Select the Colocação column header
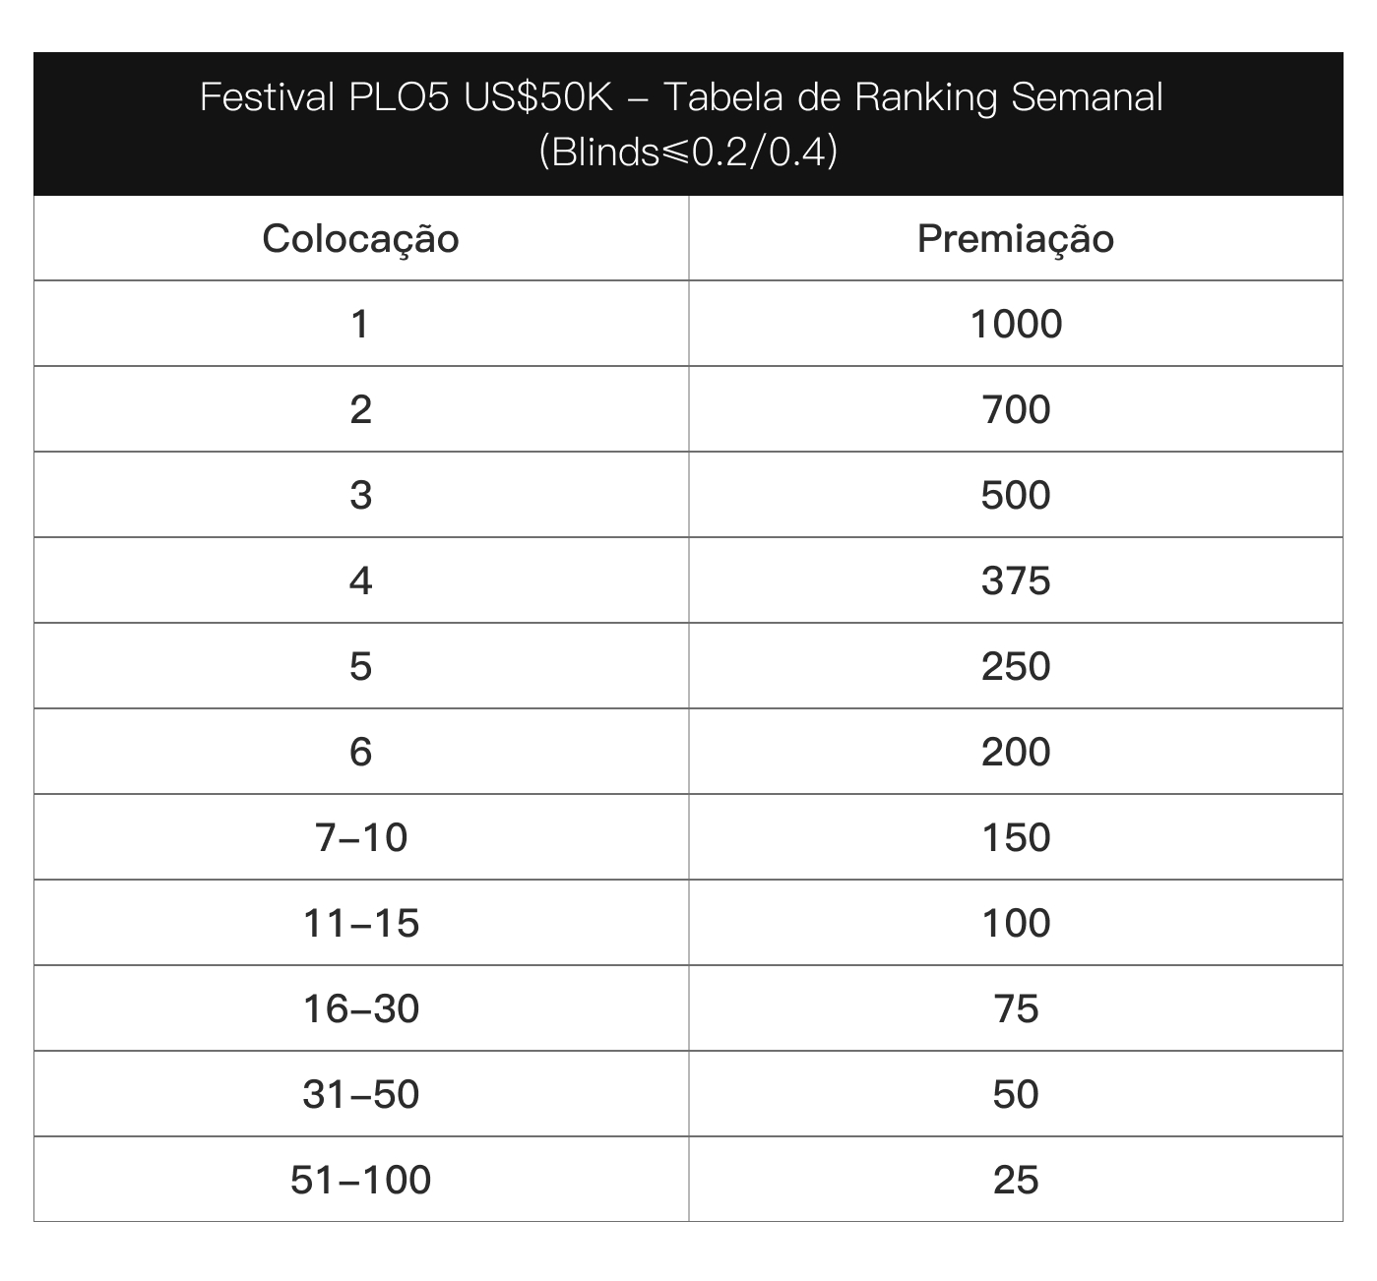Viewport: 1377px width, 1281px height. click(360, 239)
